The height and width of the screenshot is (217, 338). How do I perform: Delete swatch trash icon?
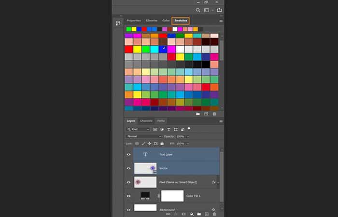pos(214,114)
